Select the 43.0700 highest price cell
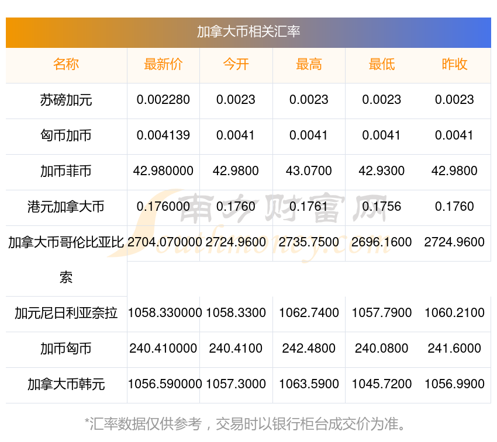 pyautogui.click(x=309, y=171)
